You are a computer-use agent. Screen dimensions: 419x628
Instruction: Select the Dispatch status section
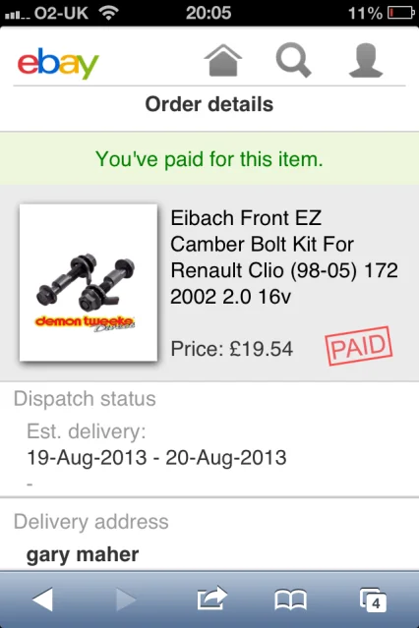[85, 399]
